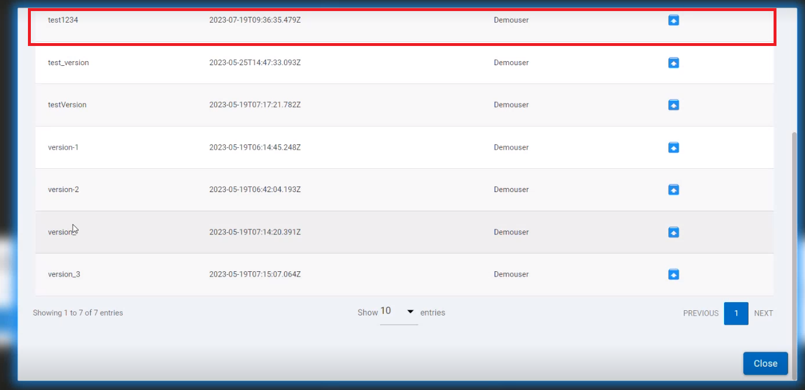Restore version-1 with its blue icon
Image resolution: width=805 pixels, height=390 pixels.
click(x=673, y=147)
